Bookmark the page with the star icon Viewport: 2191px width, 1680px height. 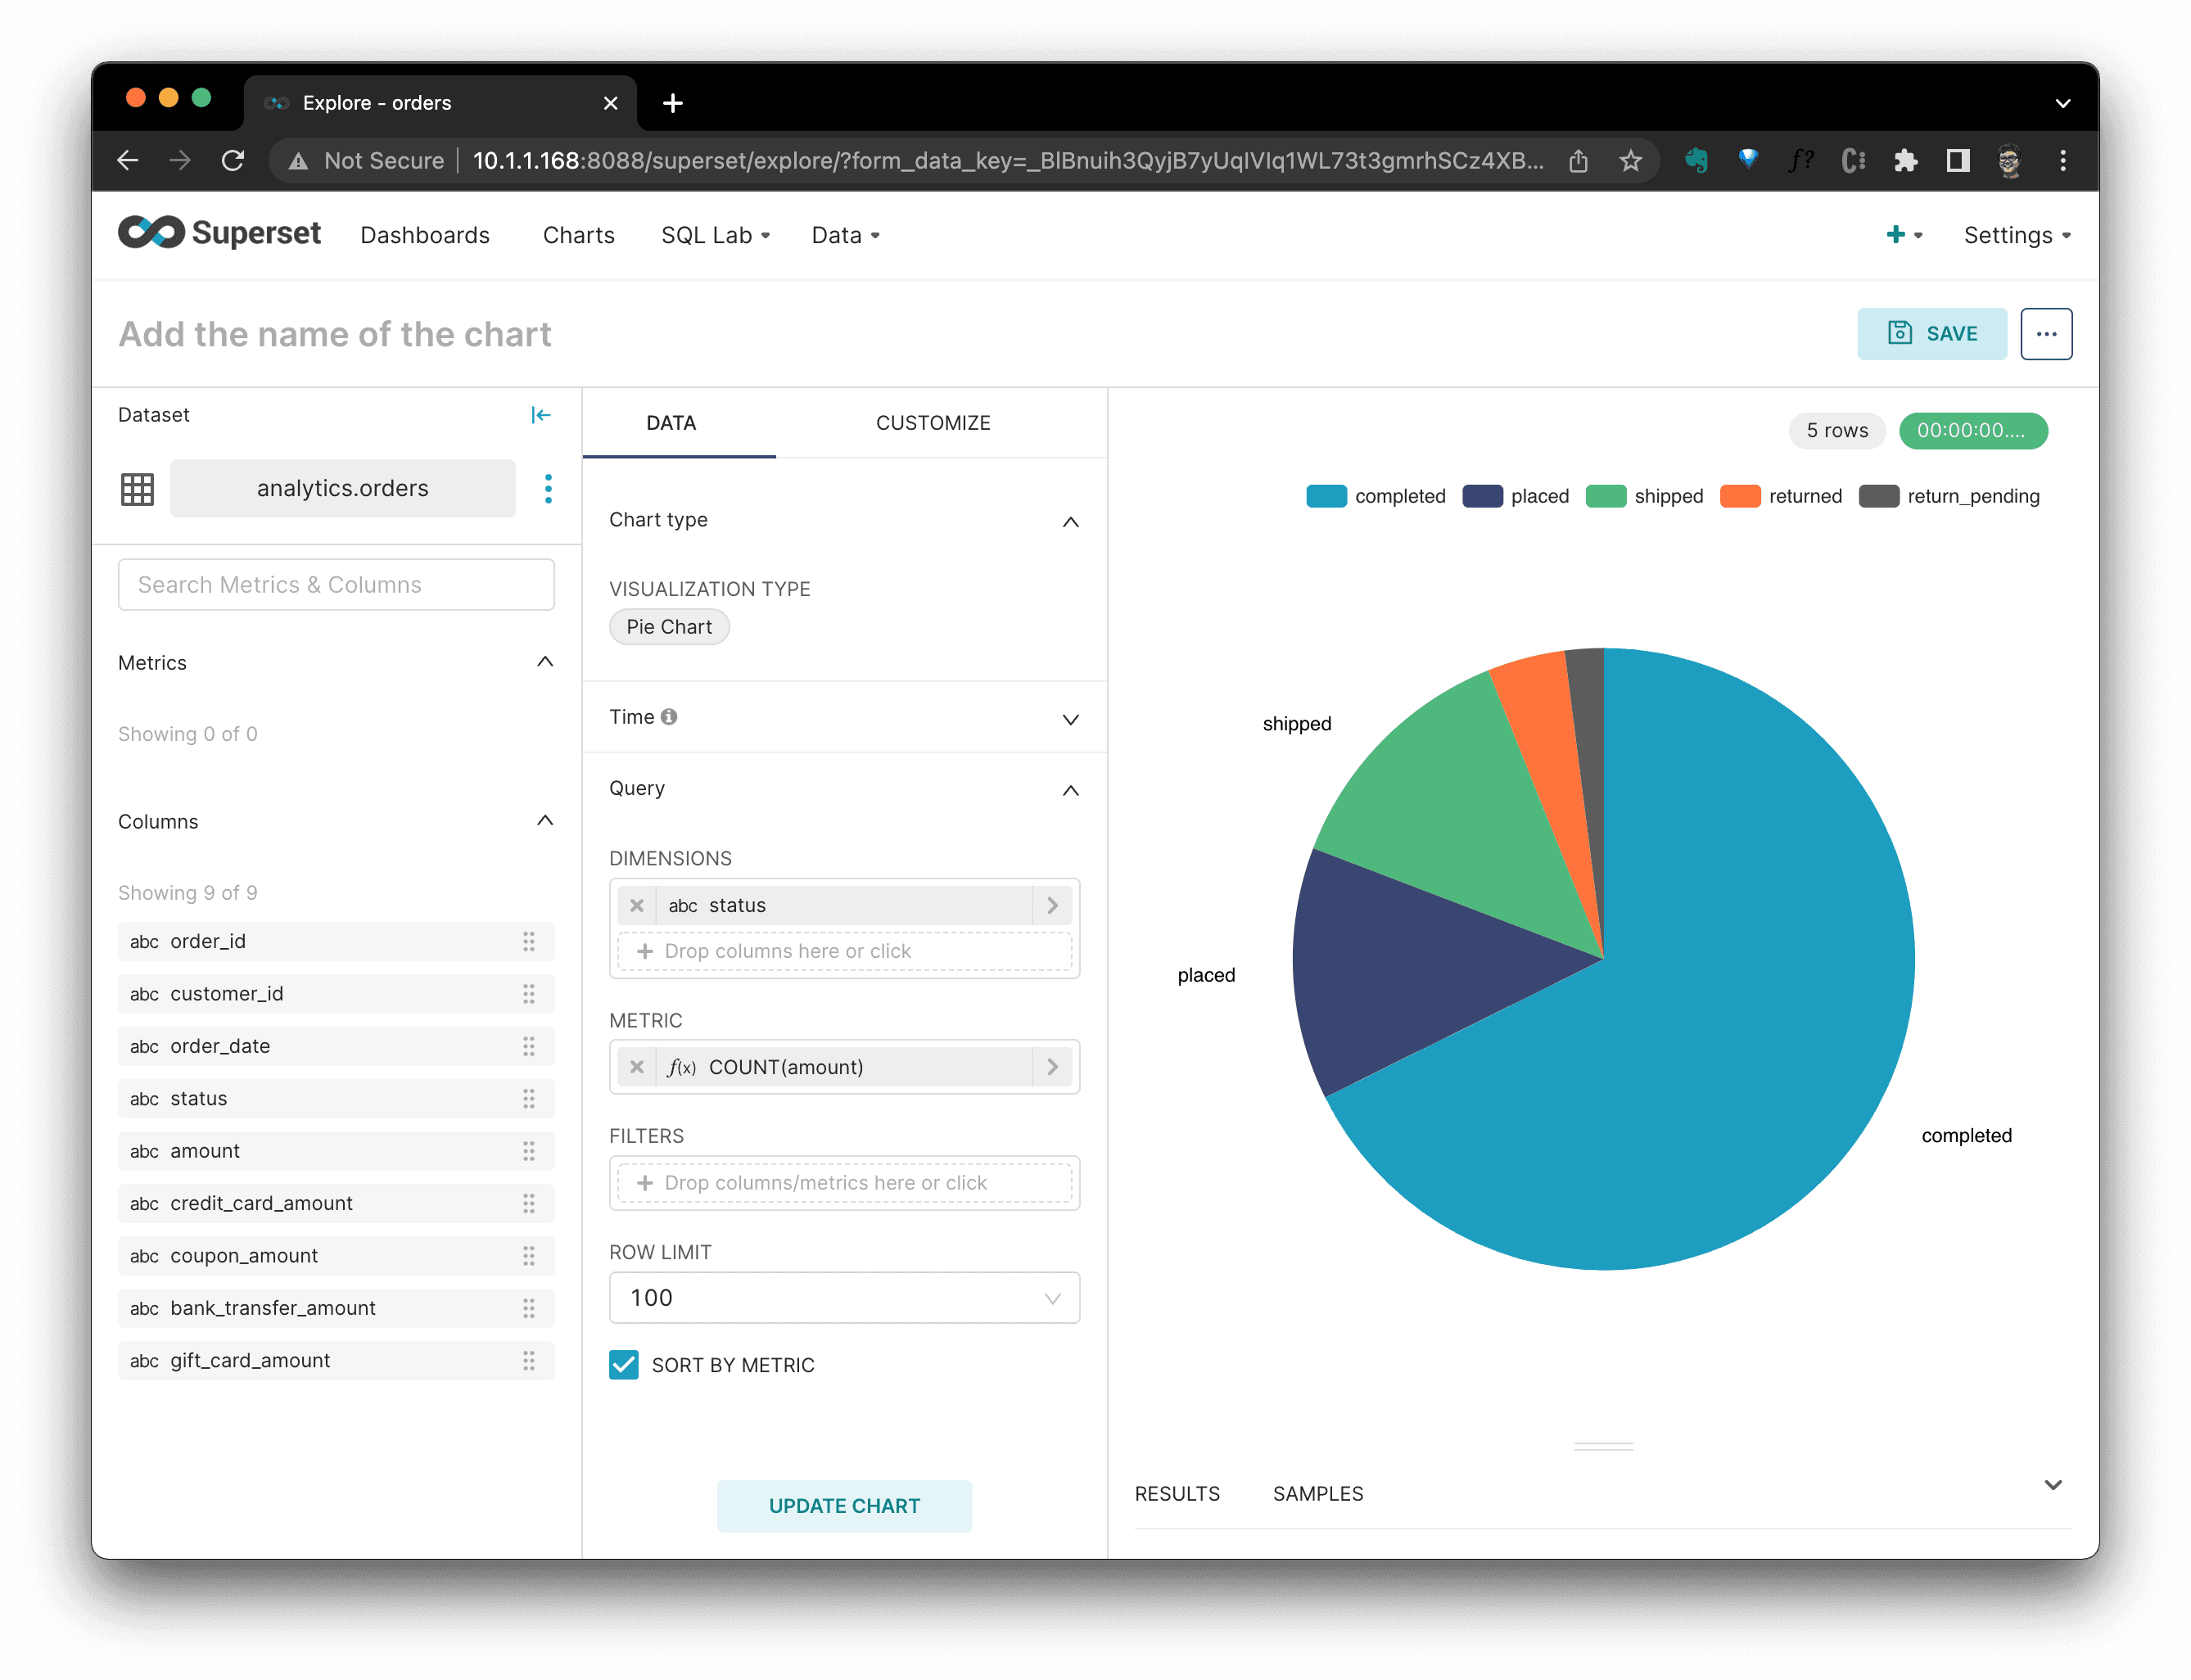(x=1630, y=161)
